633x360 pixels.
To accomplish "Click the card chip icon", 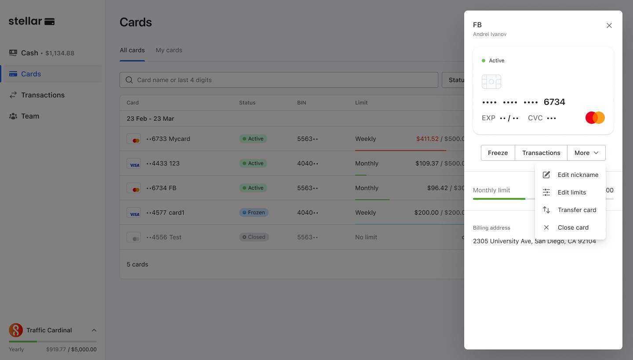I will point(491,82).
